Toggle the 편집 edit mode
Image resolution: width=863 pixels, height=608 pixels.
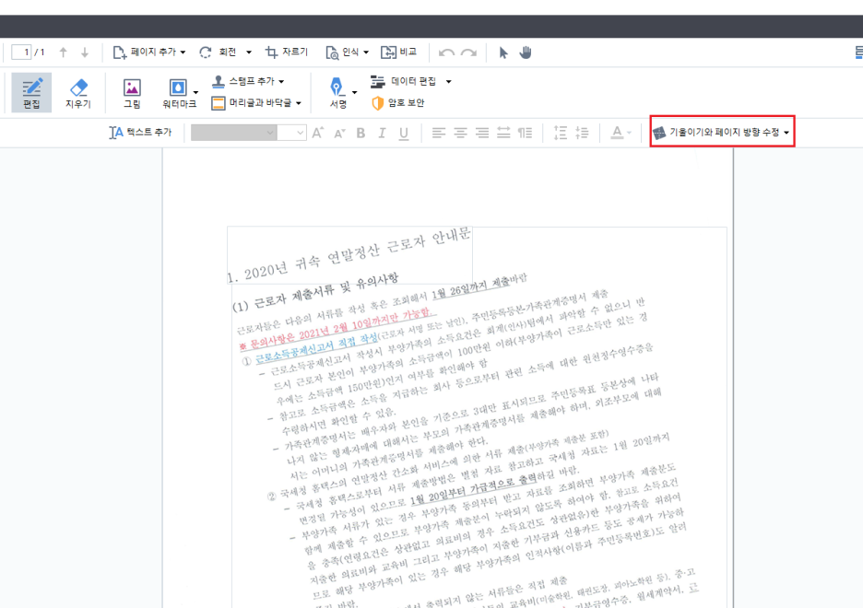[31, 92]
